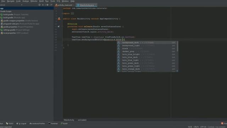Open the Help menu
Image resolution: width=227 pixels, height=128 pixels.
click(x=72, y=1)
